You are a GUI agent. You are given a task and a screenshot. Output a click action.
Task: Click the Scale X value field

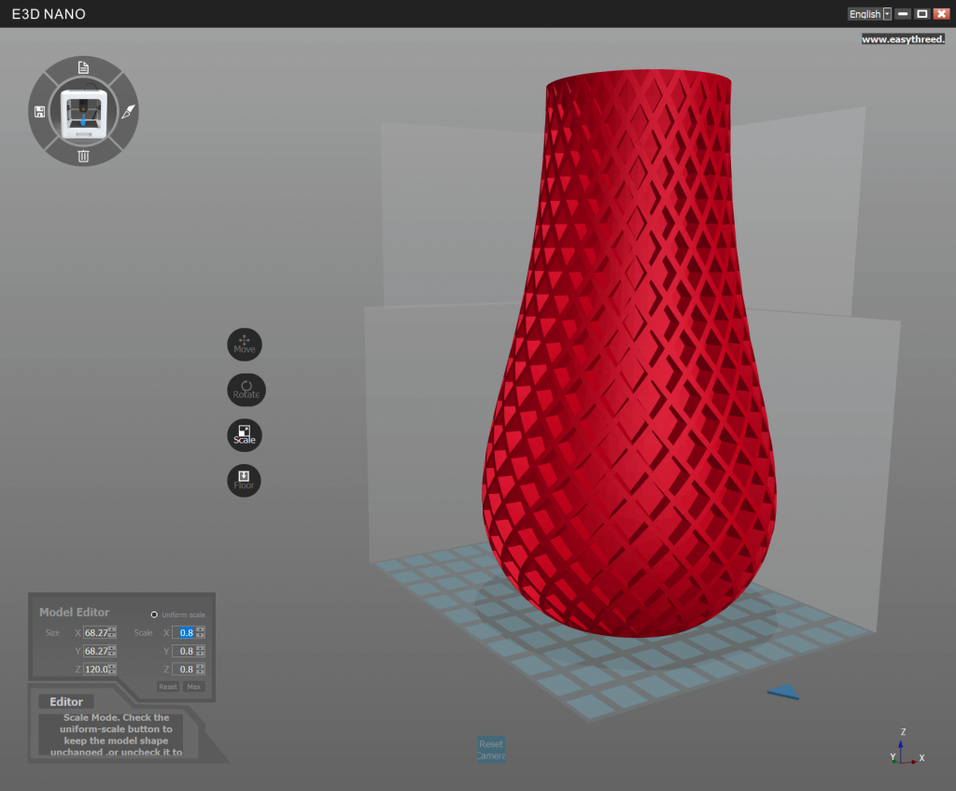[187, 632]
